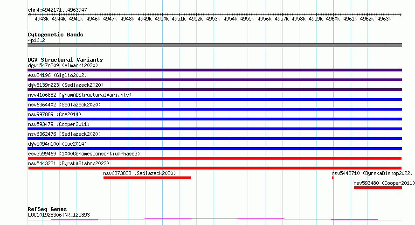Image resolution: width=415 pixels, height=225 pixels.
Task: Click the Cytogenetic Bands track title
Action: [x=55, y=35]
